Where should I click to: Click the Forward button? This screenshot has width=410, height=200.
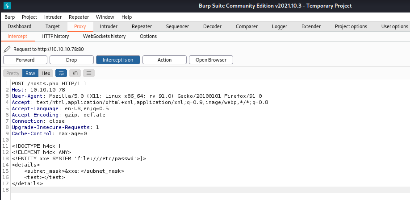(x=25, y=60)
